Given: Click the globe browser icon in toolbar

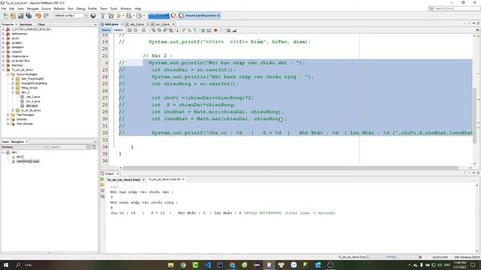Looking at the screenshot, I should [x=93, y=16].
